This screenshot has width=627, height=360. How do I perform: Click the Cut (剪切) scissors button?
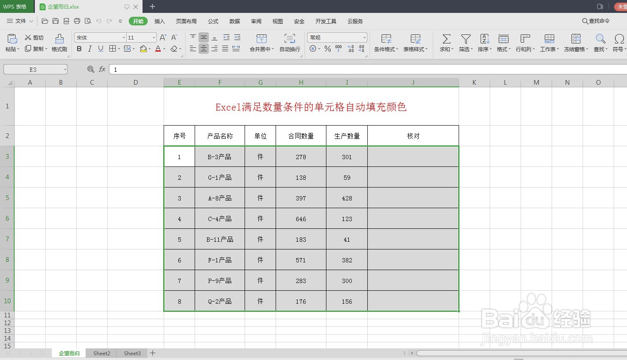pos(34,38)
